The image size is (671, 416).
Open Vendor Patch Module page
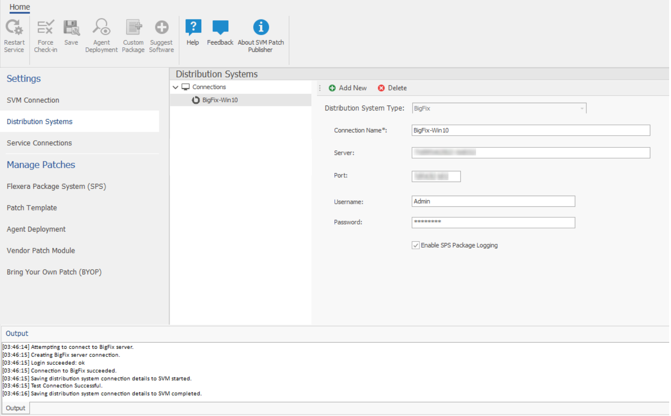tap(41, 251)
